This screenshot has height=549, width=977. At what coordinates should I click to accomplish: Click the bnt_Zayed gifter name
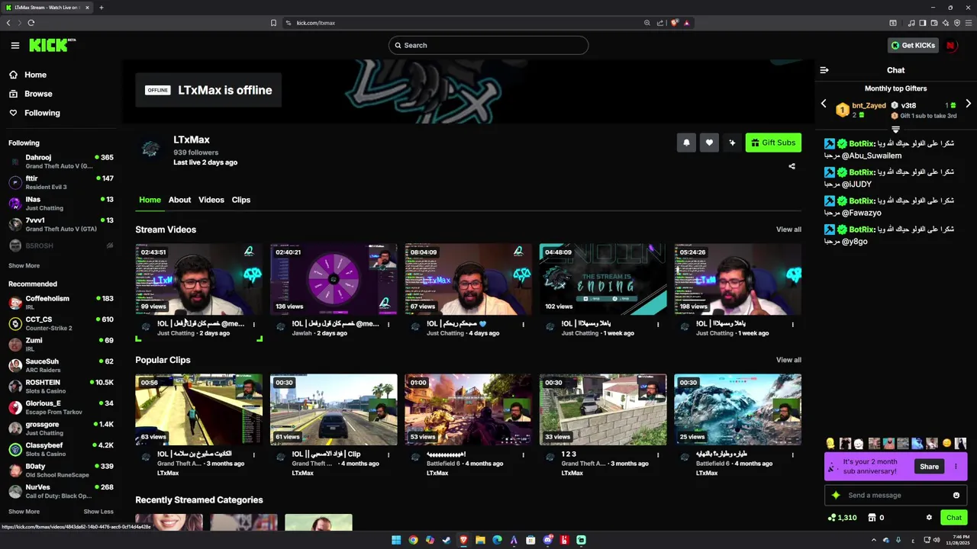coord(869,106)
